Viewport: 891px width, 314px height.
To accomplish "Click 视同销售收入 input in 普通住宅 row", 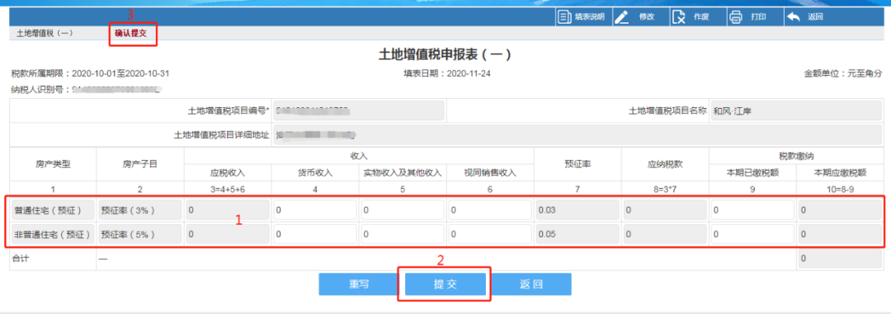I will 490,210.
